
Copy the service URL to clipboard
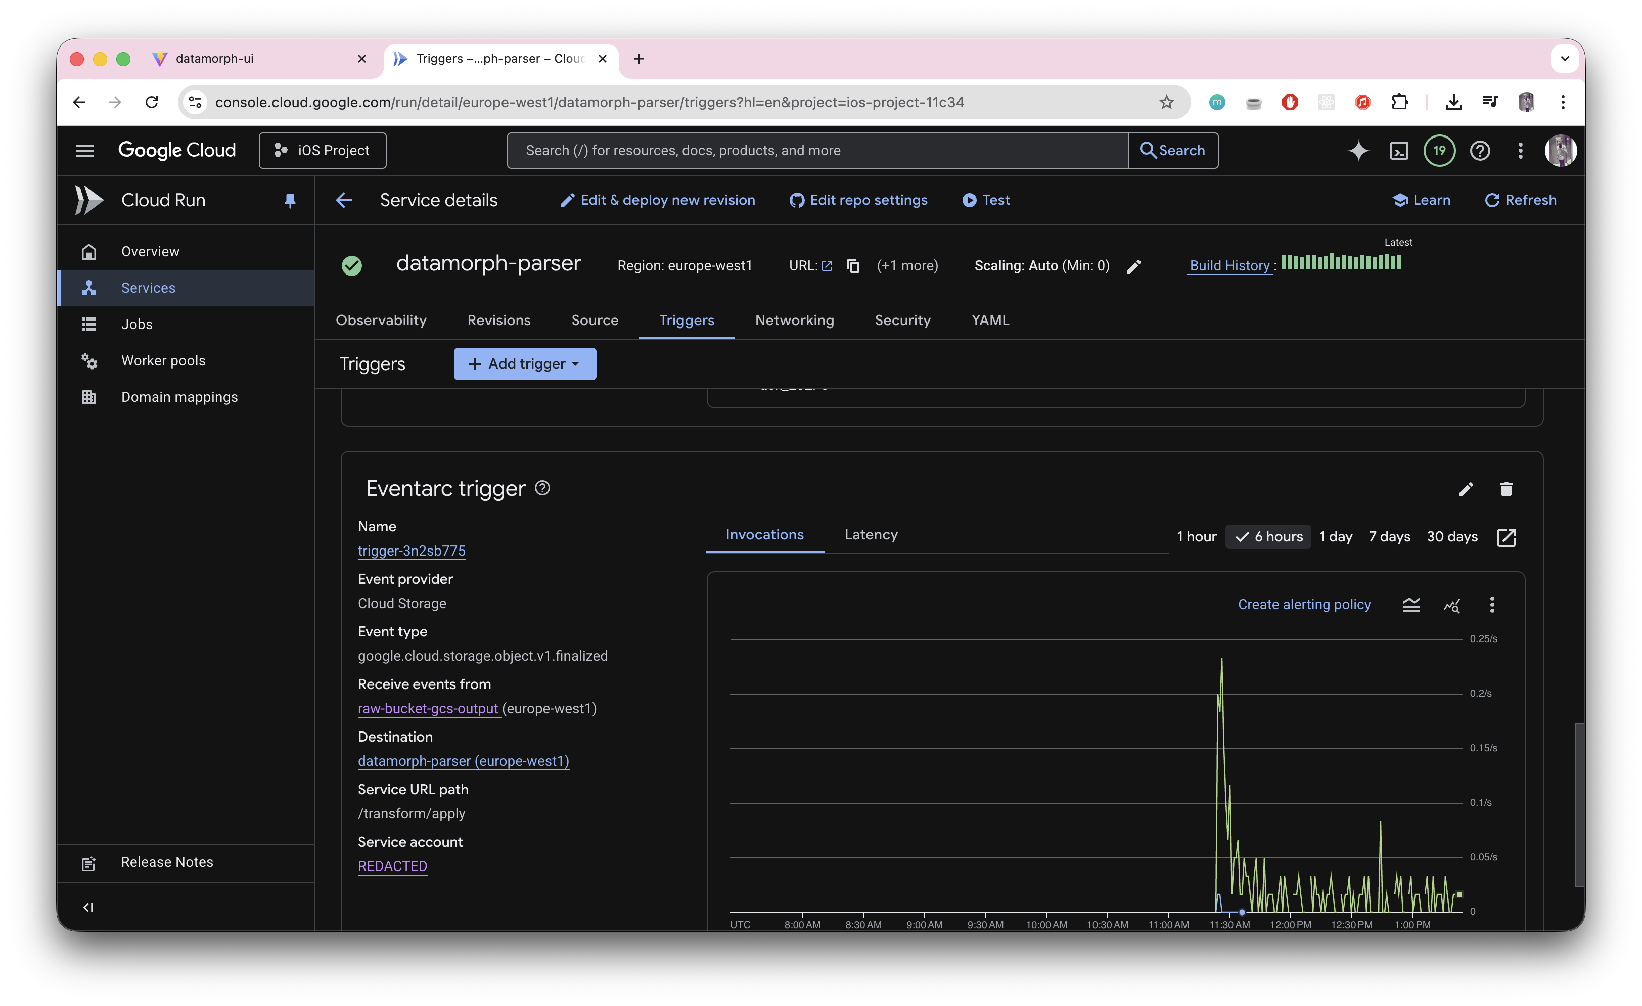pos(853,266)
